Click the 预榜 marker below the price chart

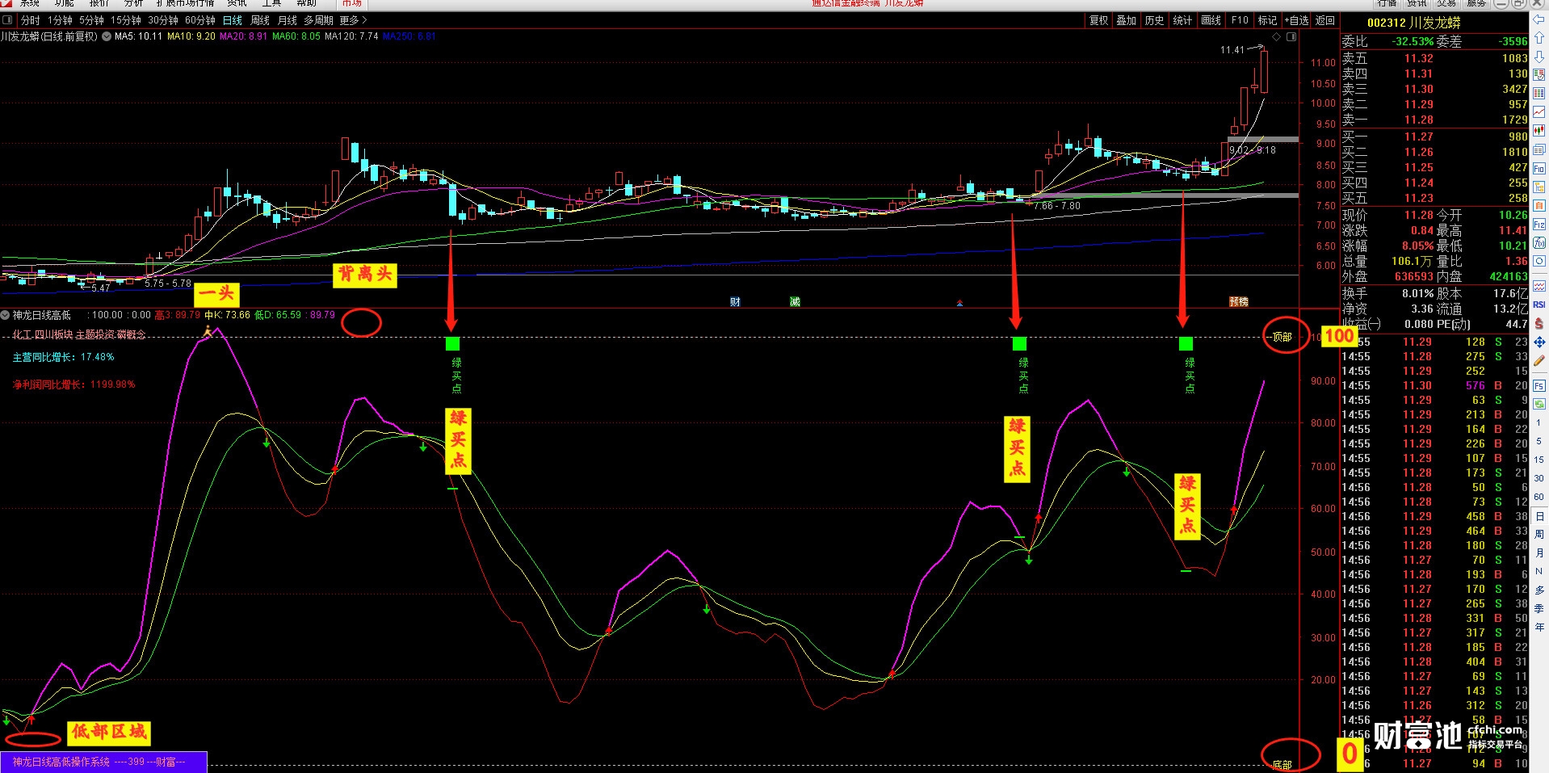coord(1239,302)
